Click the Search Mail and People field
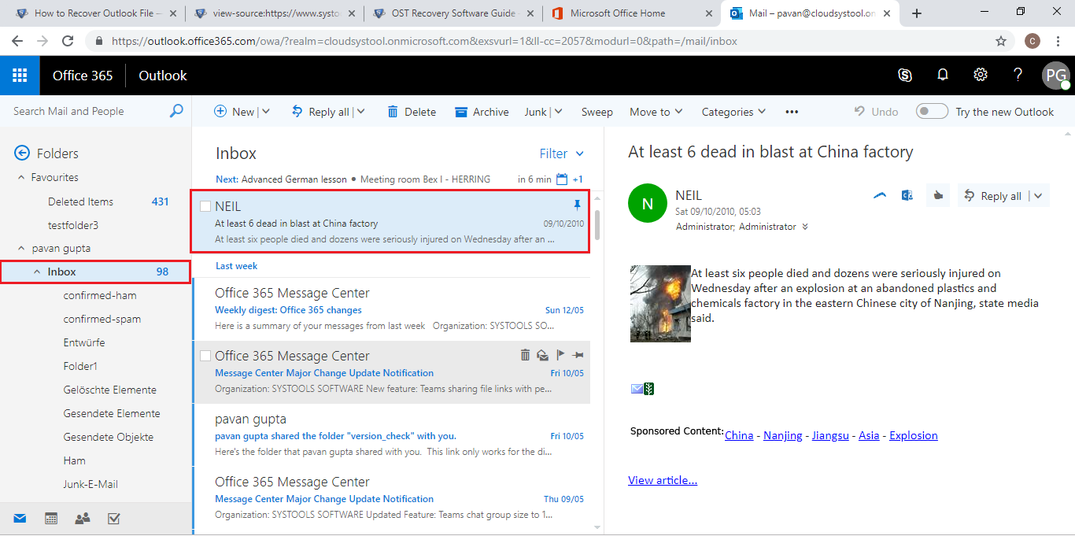Viewport: 1075px width, 536px height. pyautogui.click(x=87, y=111)
